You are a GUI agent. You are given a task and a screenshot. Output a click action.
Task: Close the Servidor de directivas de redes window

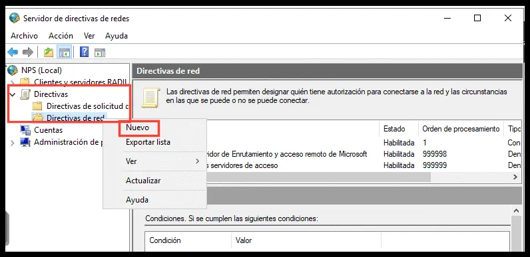point(507,18)
